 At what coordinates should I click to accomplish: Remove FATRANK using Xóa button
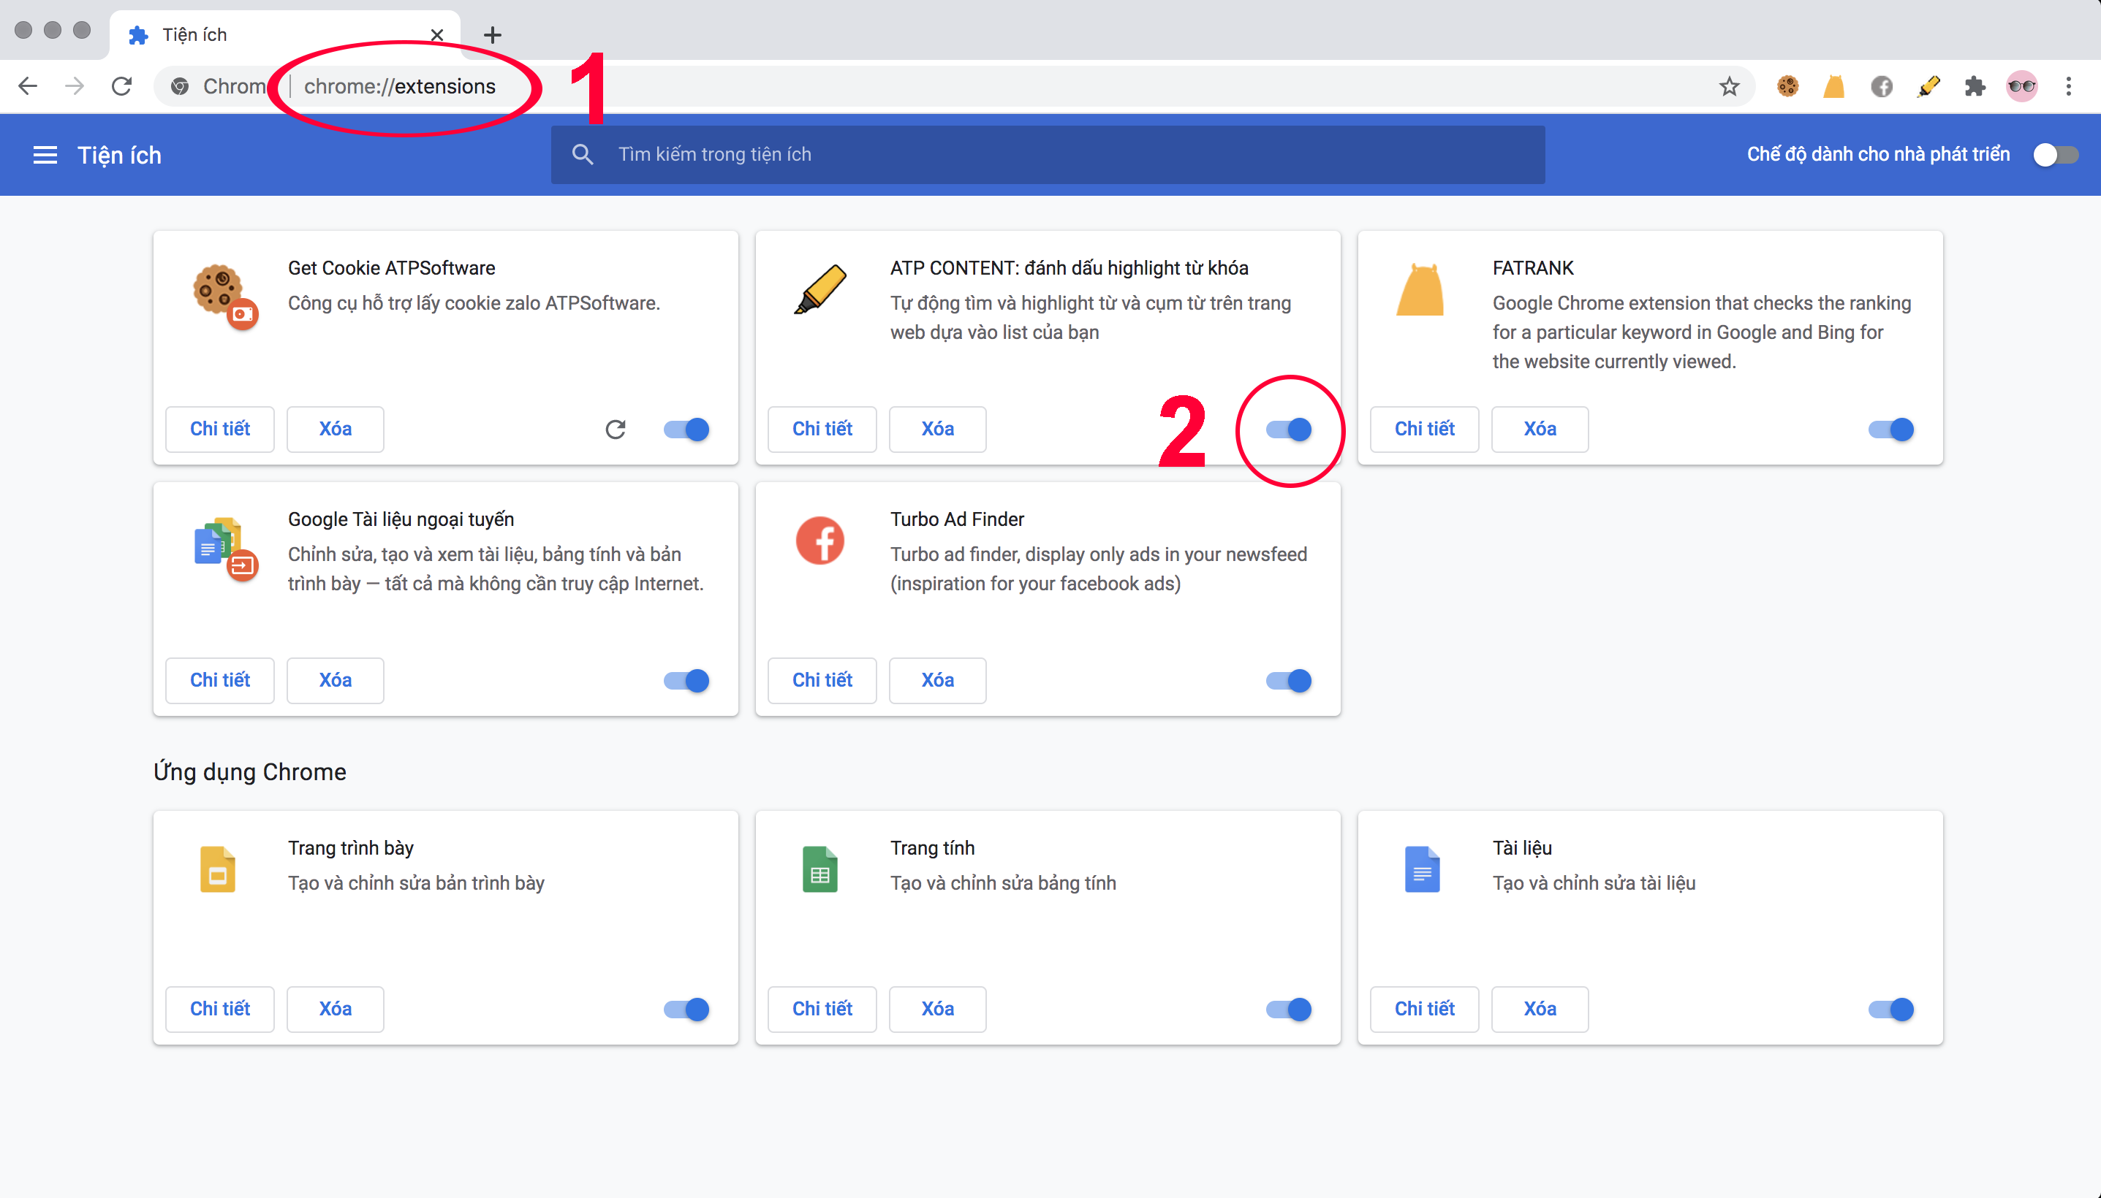point(1540,429)
